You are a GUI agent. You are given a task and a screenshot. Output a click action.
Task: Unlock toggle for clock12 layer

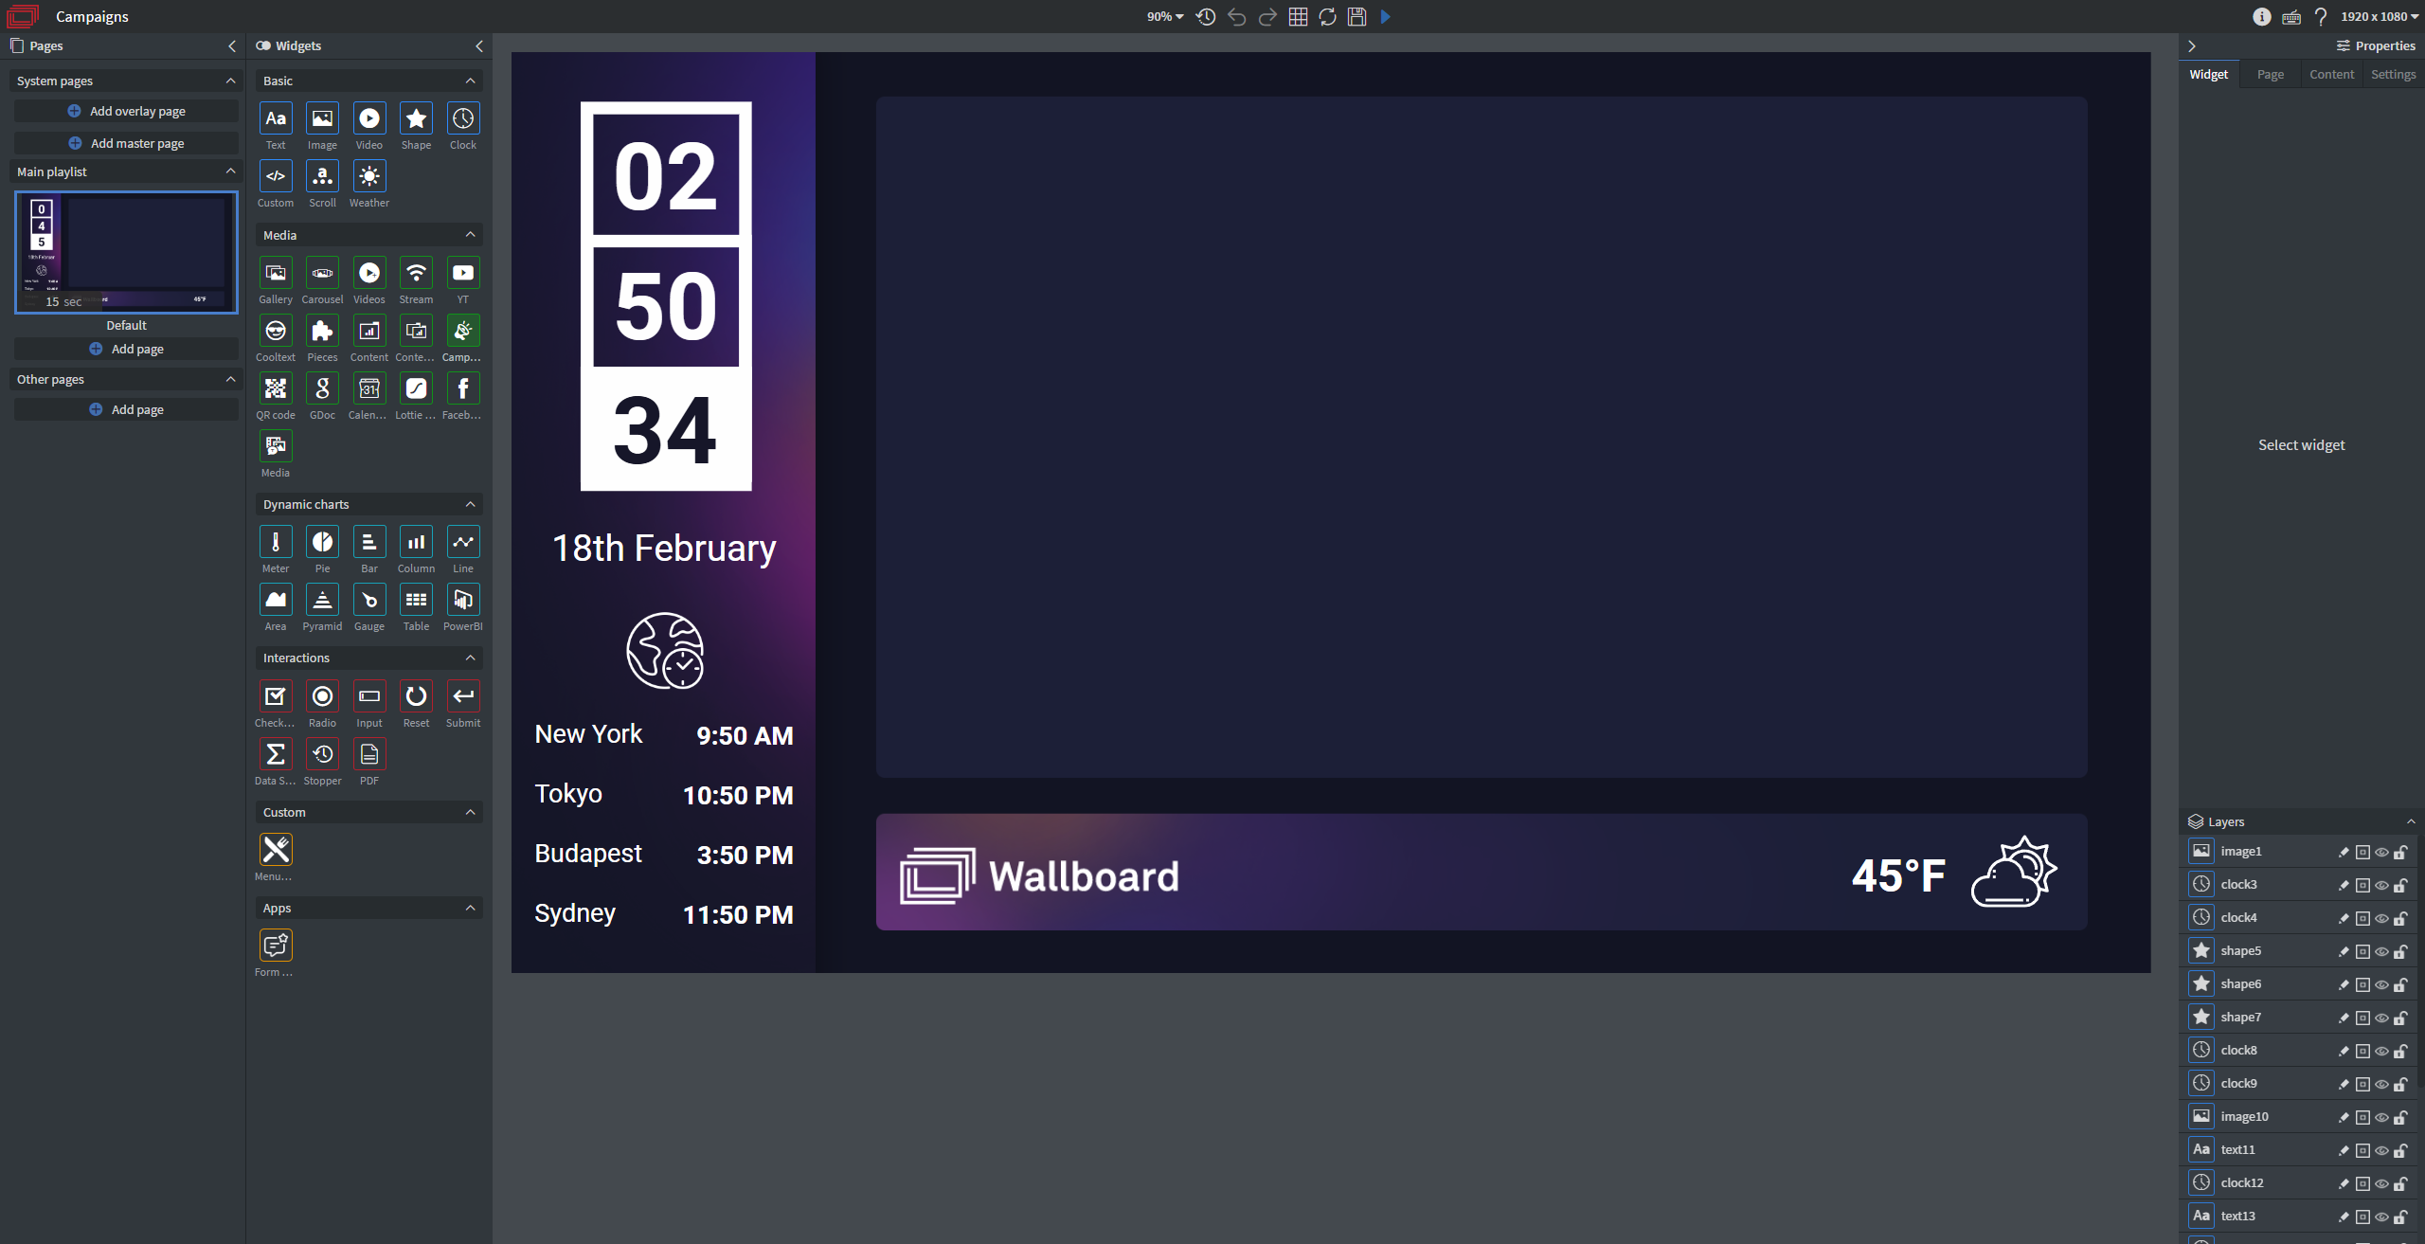click(2400, 1184)
